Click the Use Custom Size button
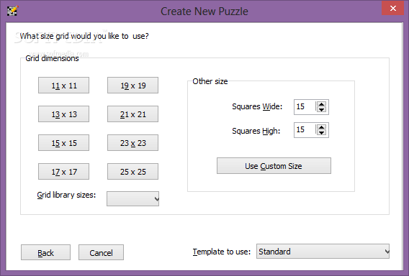Screen dimensions: 409x276 pyautogui.click(x=274, y=165)
